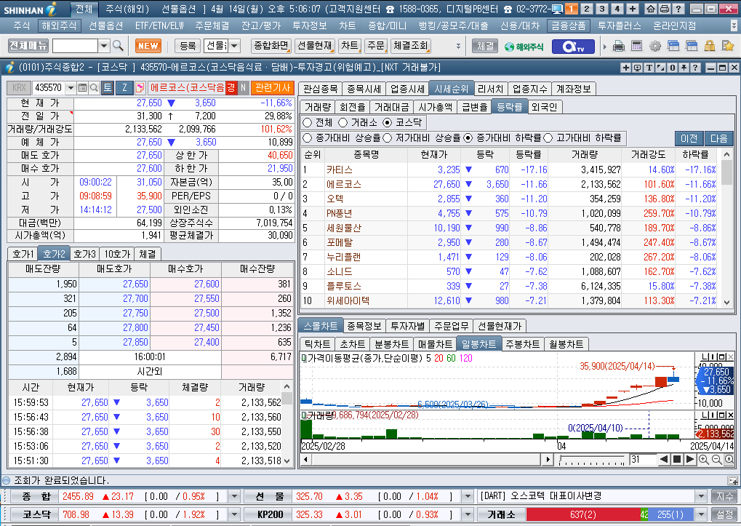Open the 선물 combo dropdown in toolbar

(234, 46)
